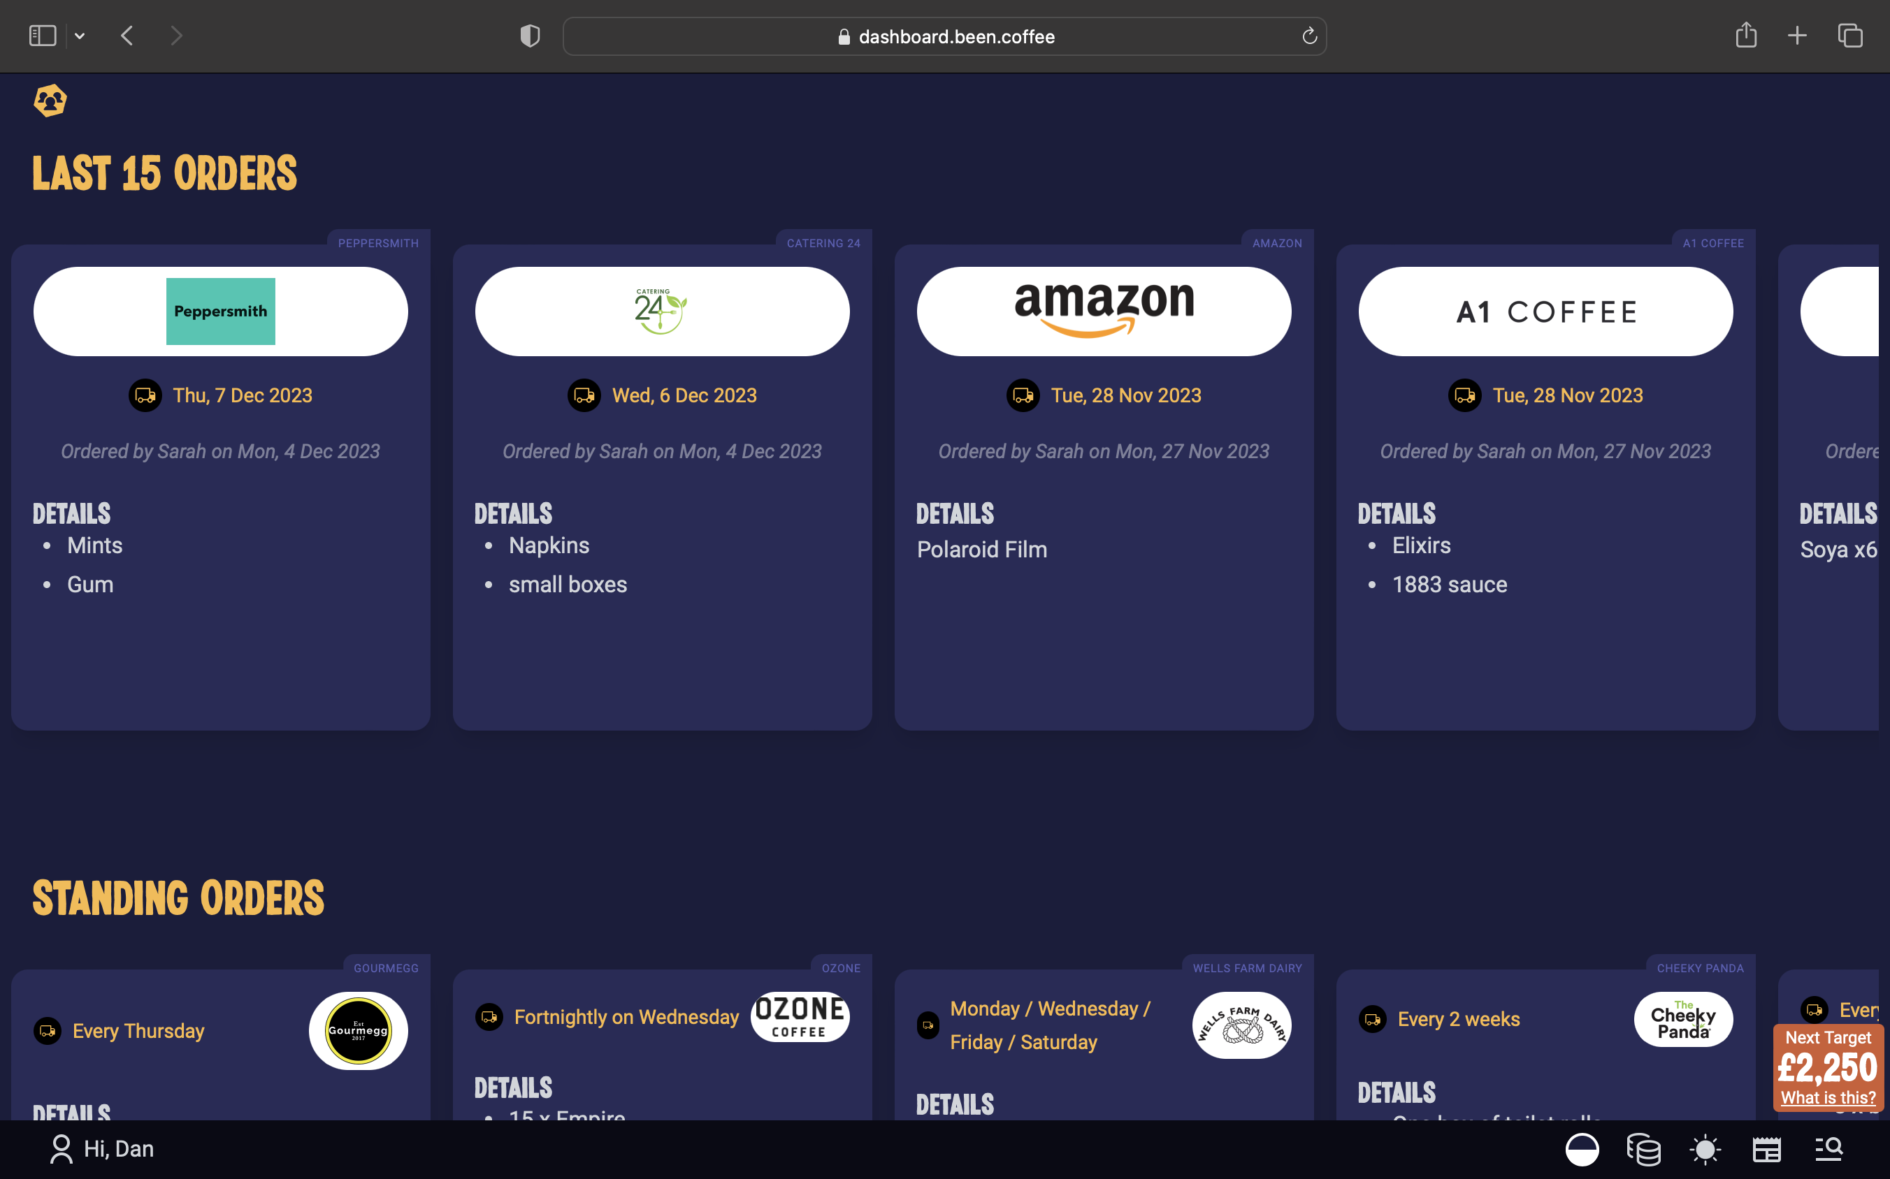Screen dimensions: 1890x1179
Task: Open the coin stacks finance icon
Action: [1643, 1150]
